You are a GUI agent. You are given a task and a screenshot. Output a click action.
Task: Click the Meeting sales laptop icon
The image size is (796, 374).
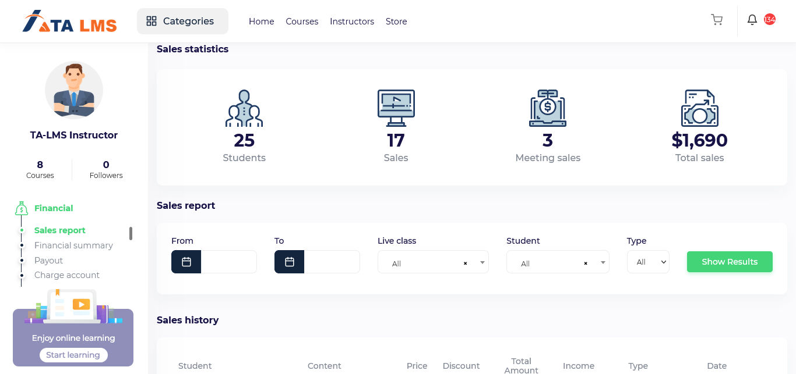tap(548, 108)
